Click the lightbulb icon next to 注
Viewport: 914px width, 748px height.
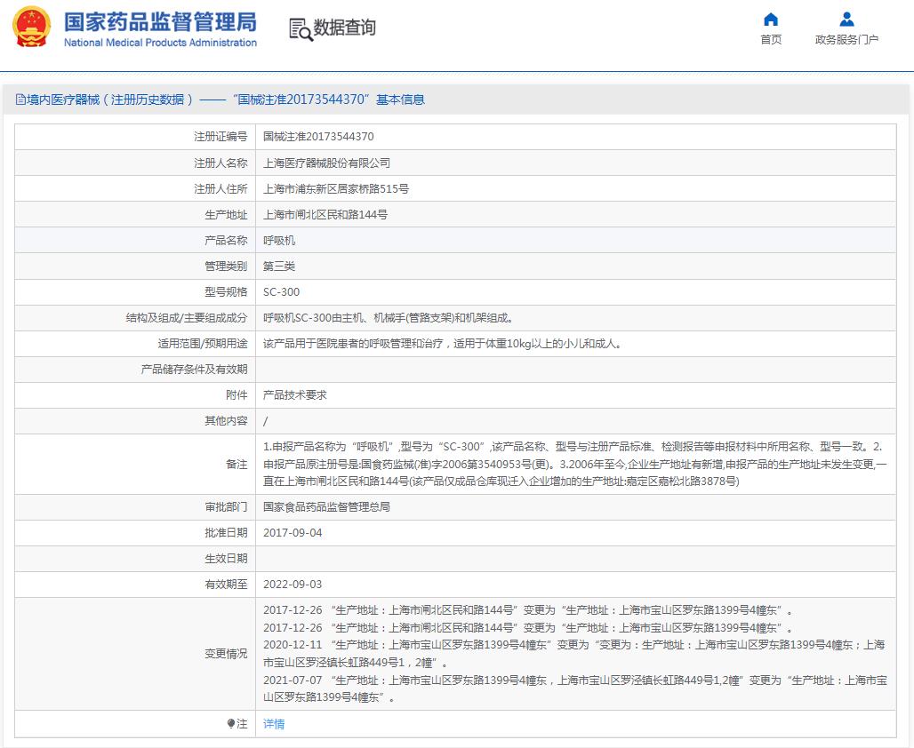pyautogui.click(x=229, y=724)
